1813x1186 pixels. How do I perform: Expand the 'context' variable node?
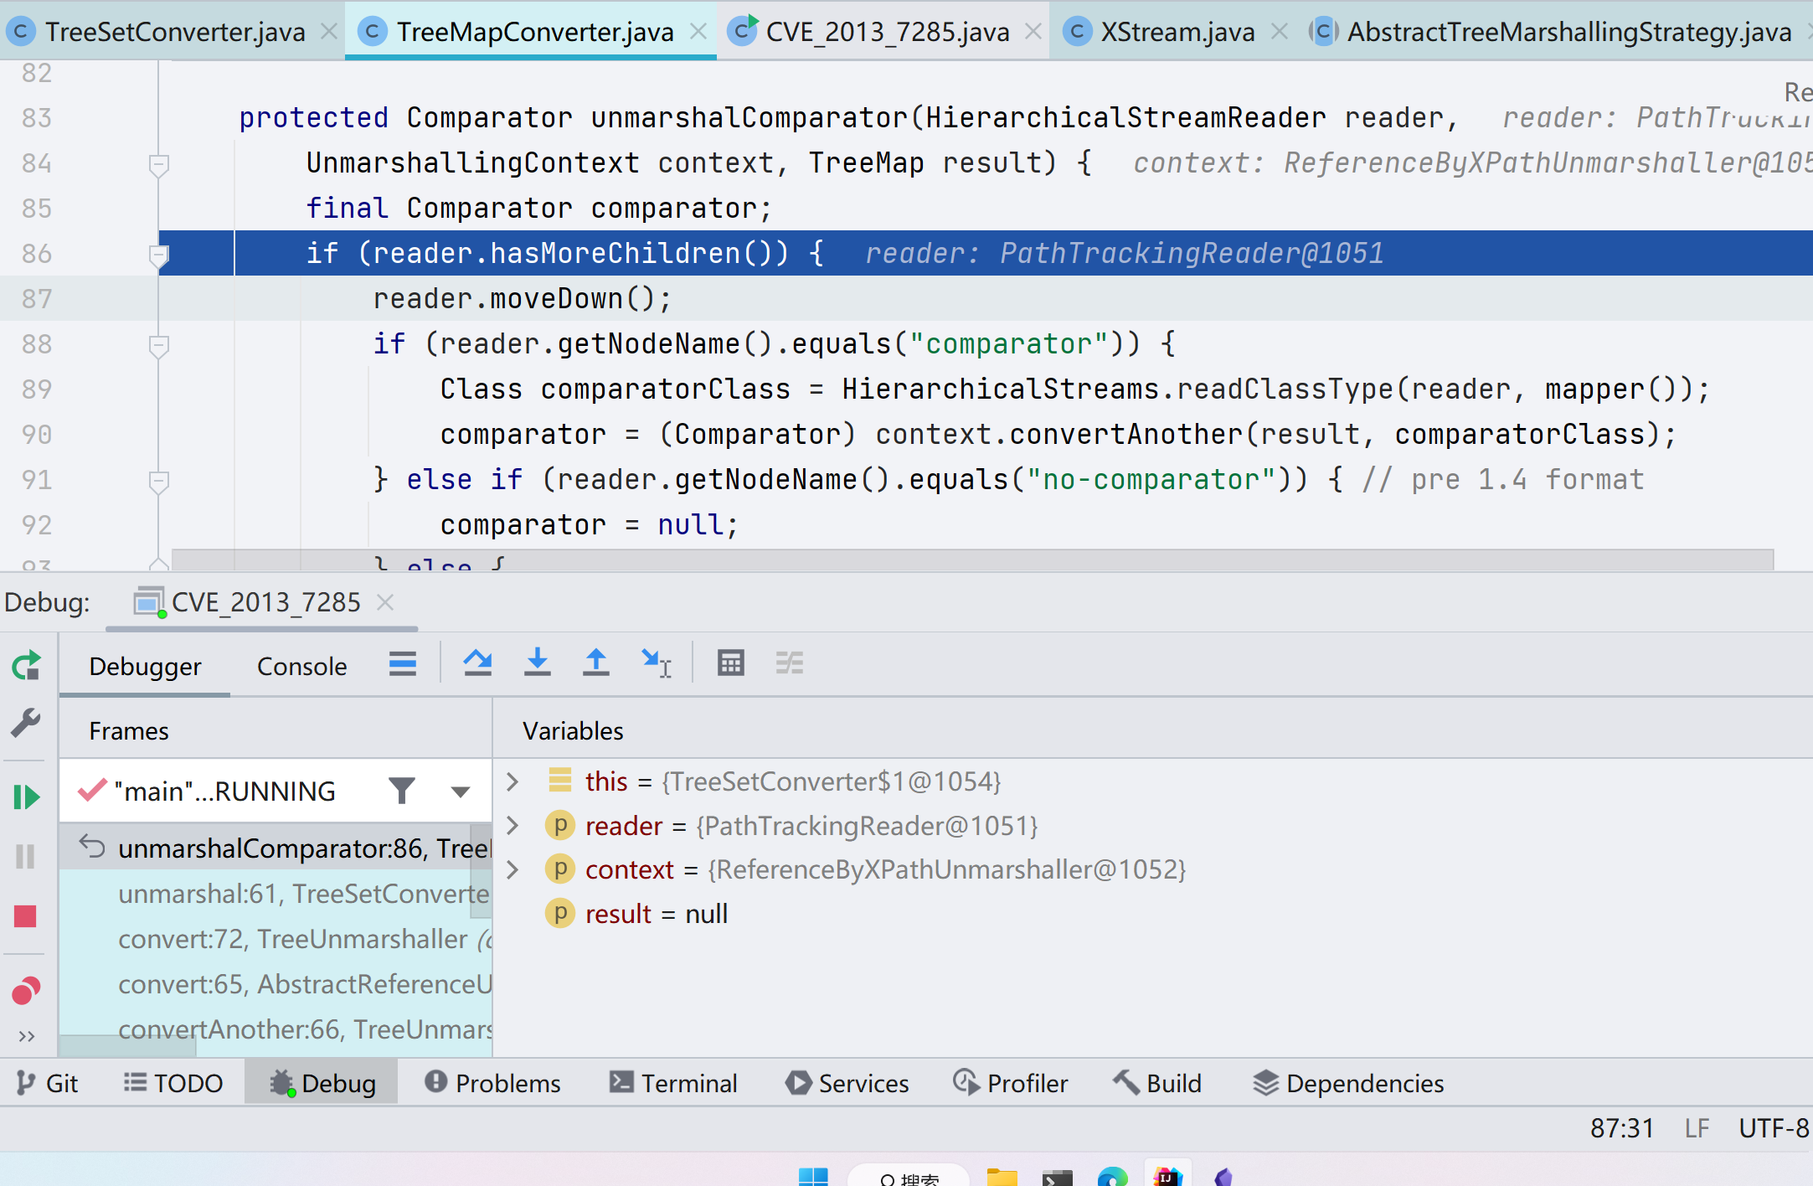(512, 869)
